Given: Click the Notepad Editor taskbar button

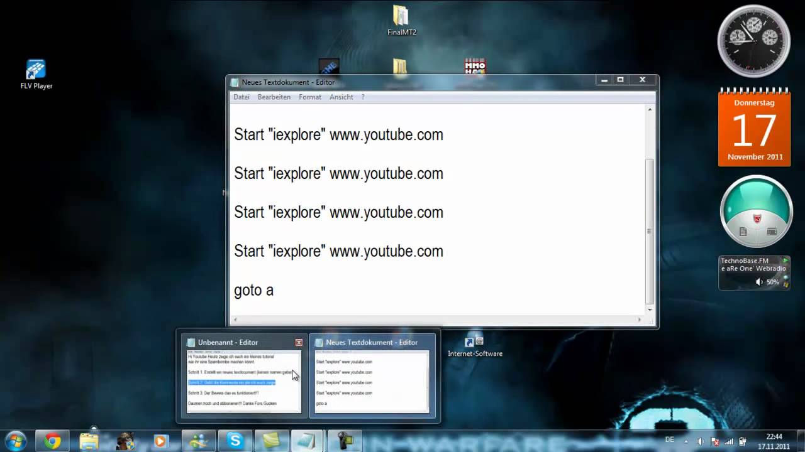Looking at the screenshot, I should click(x=307, y=441).
